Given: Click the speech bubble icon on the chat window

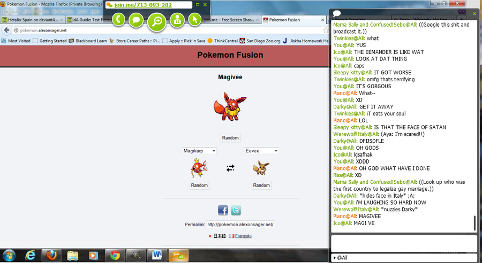Looking at the screenshot, I should (x=337, y=13).
